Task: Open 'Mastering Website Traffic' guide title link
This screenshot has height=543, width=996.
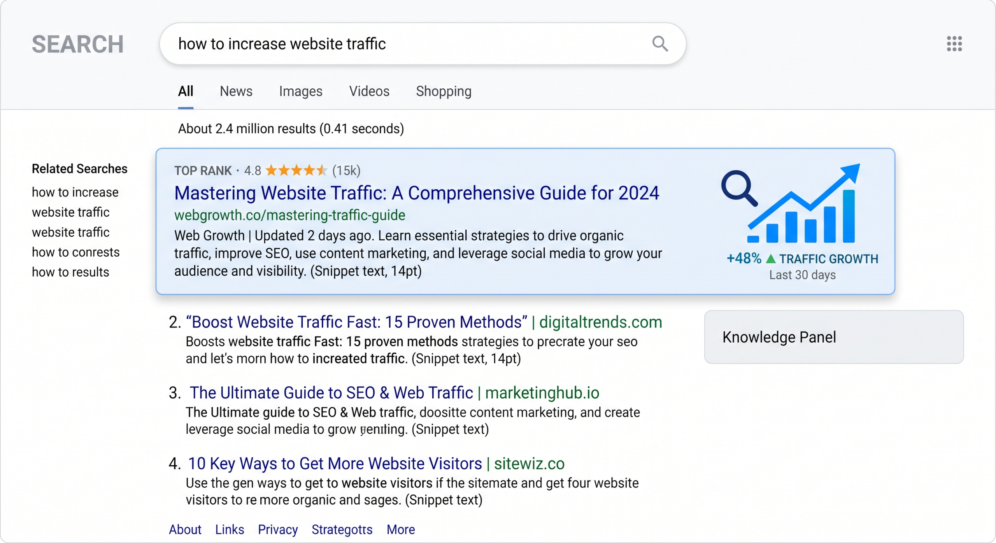Action: [417, 193]
